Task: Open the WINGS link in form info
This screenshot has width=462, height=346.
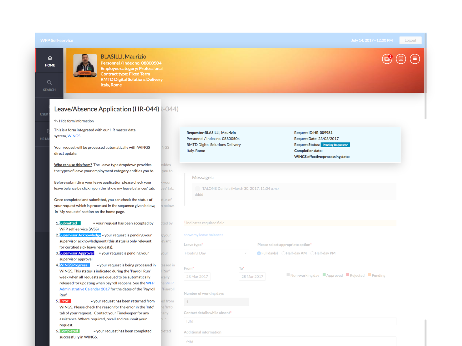Action: pos(74,136)
